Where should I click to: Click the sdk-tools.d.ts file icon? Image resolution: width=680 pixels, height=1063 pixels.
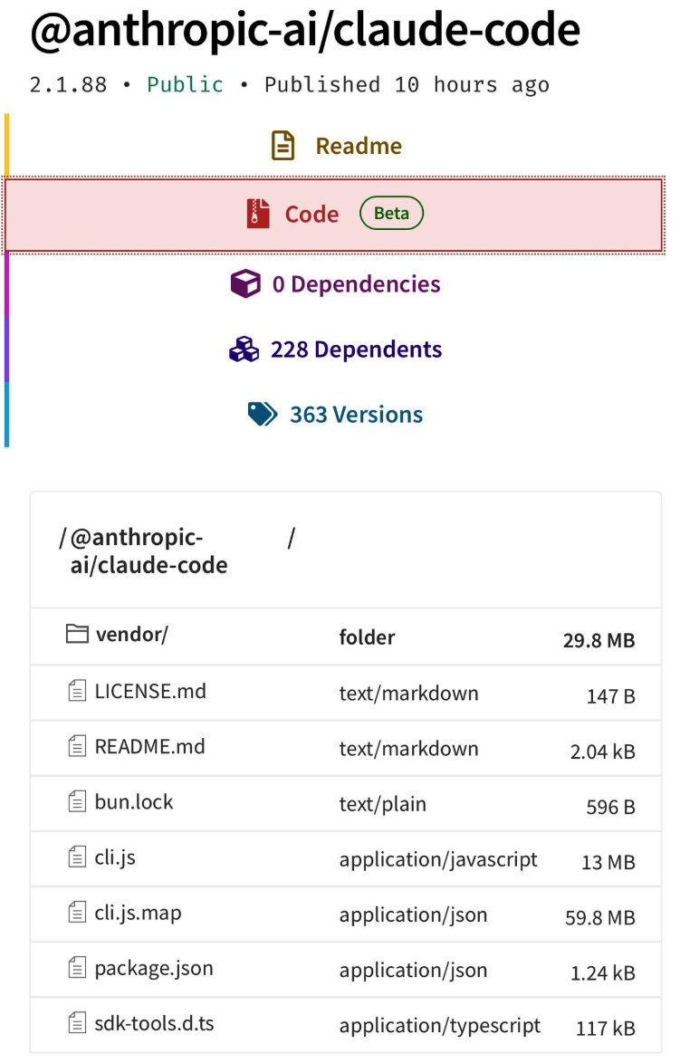[77, 1023]
